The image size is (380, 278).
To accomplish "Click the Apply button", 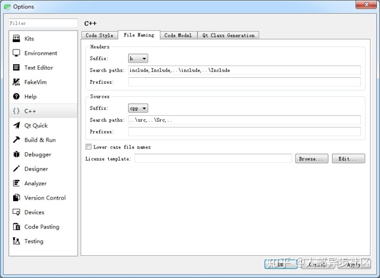I will tap(354, 264).
